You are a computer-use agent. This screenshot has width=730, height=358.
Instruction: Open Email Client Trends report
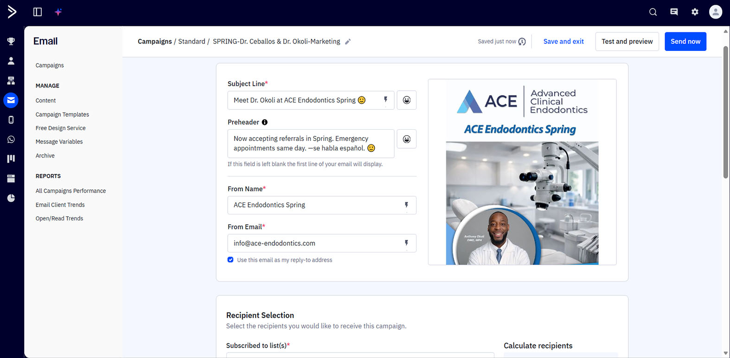coord(60,205)
